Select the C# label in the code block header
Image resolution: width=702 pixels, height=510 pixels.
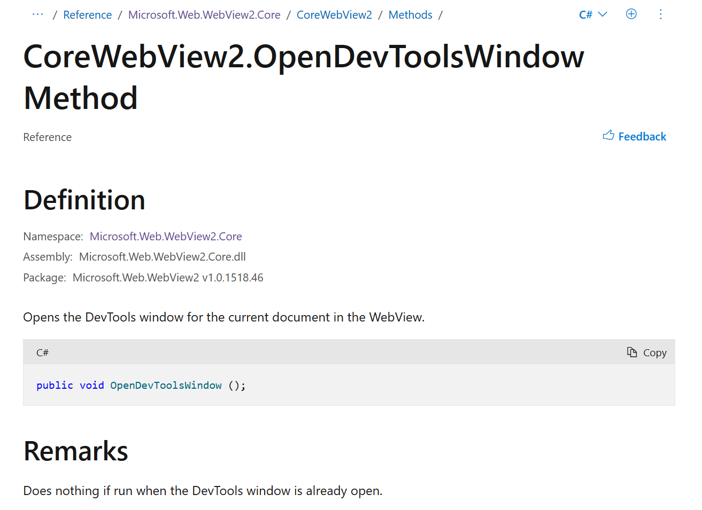click(x=42, y=352)
